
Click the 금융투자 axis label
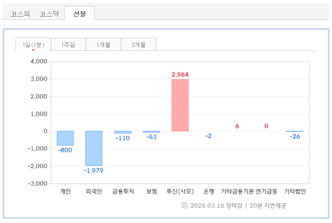pyautogui.click(x=123, y=191)
